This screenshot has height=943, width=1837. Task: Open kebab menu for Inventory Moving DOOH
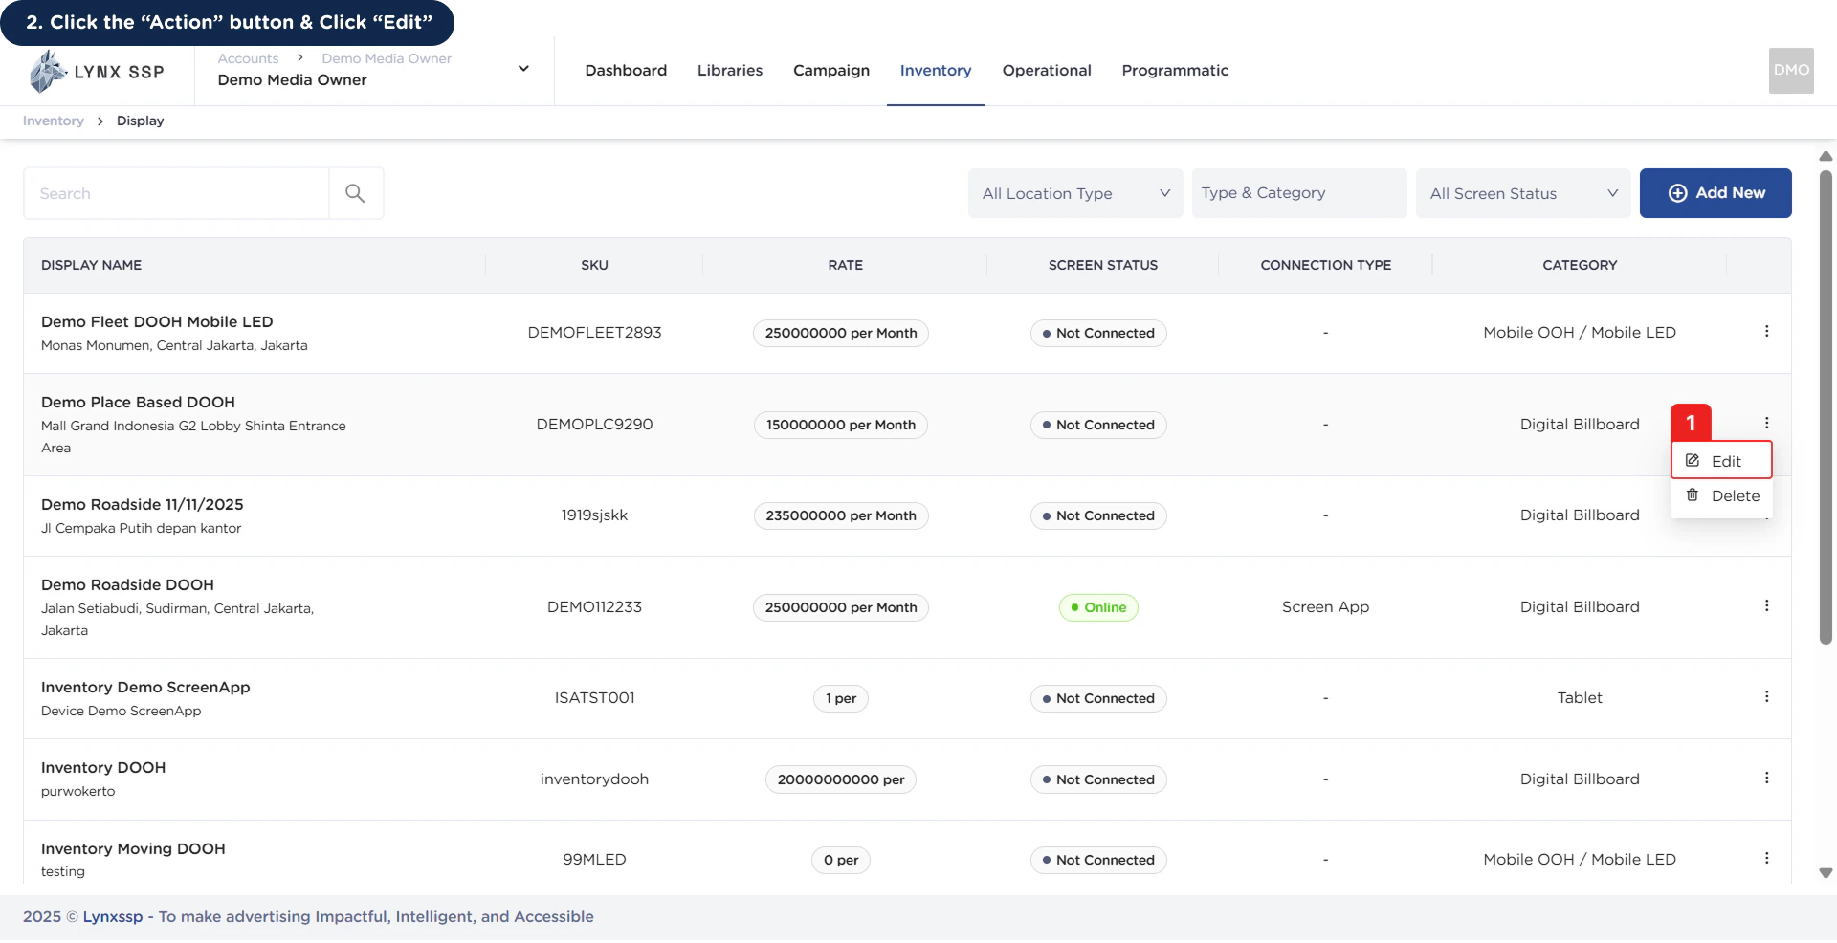(x=1766, y=858)
